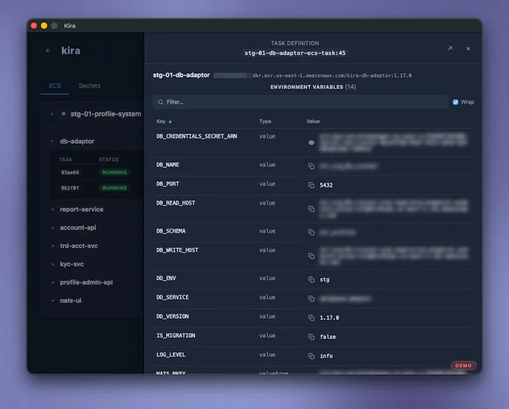Sort by Key column header
The image size is (509, 409).
[x=161, y=121]
